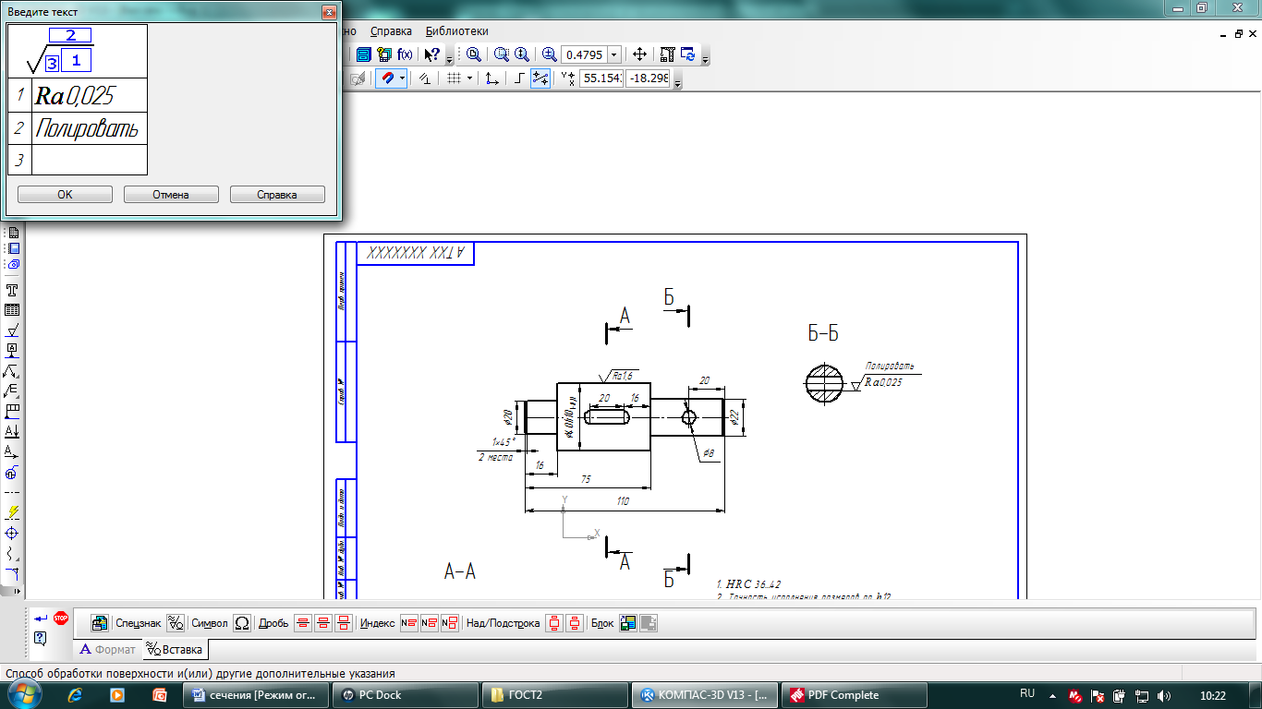Click first Над/Подстрока icon
This screenshot has width=1262, height=709.
tap(553, 623)
